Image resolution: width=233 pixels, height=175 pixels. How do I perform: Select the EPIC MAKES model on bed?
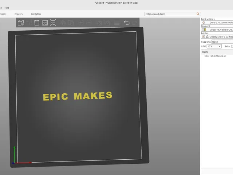click(78, 96)
